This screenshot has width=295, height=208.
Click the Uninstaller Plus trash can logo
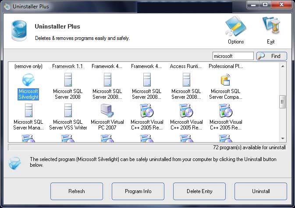pyautogui.click(x=19, y=31)
